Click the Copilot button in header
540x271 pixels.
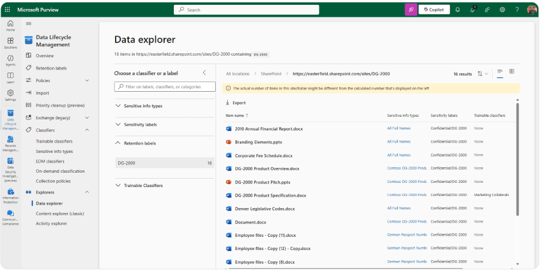[x=435, y=10]
